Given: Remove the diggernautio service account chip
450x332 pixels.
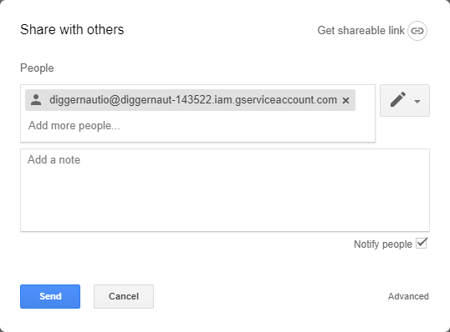Looking at the screenshot, I should coord(345,100).
